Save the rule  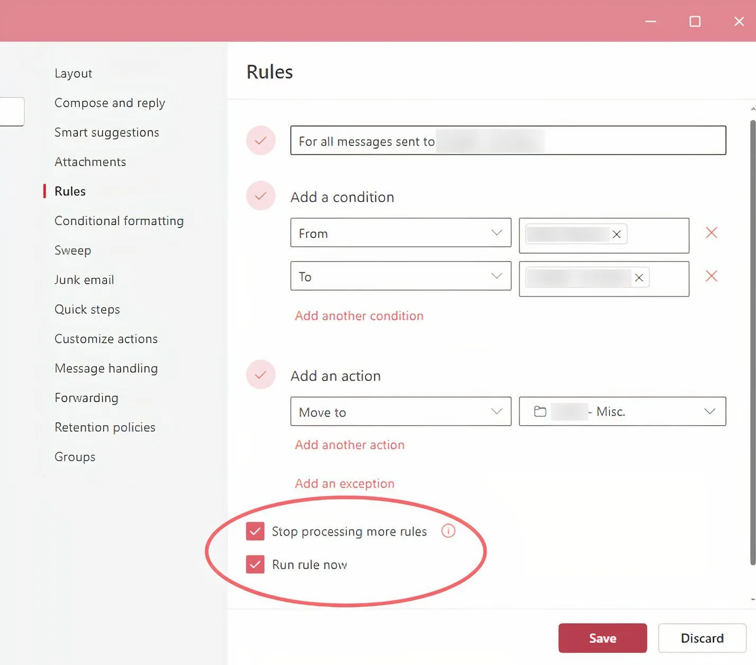tap(602, 638)
